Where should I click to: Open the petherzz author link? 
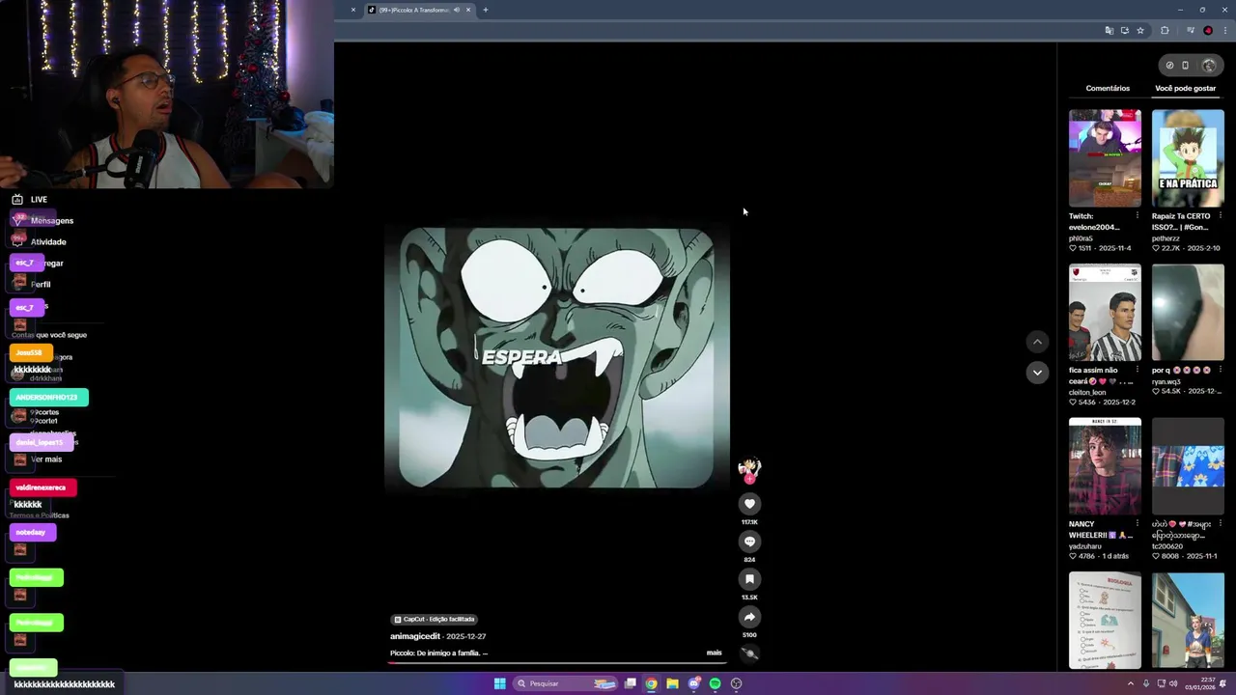(1166, 237)
